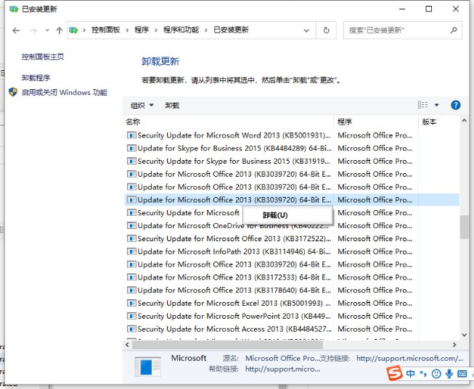Open 支持链接 support.microsoft.com URL in details pane
This screenshot has height=389, width=474.
409,359
